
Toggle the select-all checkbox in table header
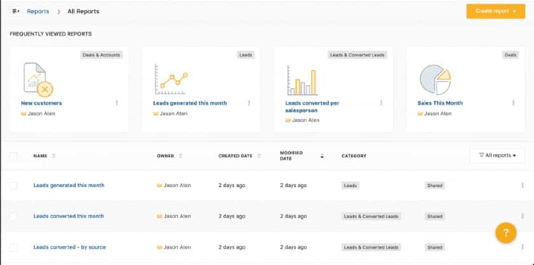(13, 156)
